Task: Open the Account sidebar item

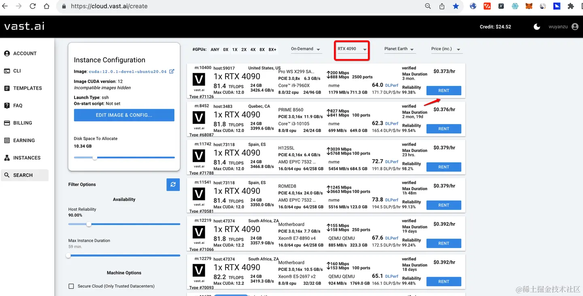Action: tap(25, 53)
